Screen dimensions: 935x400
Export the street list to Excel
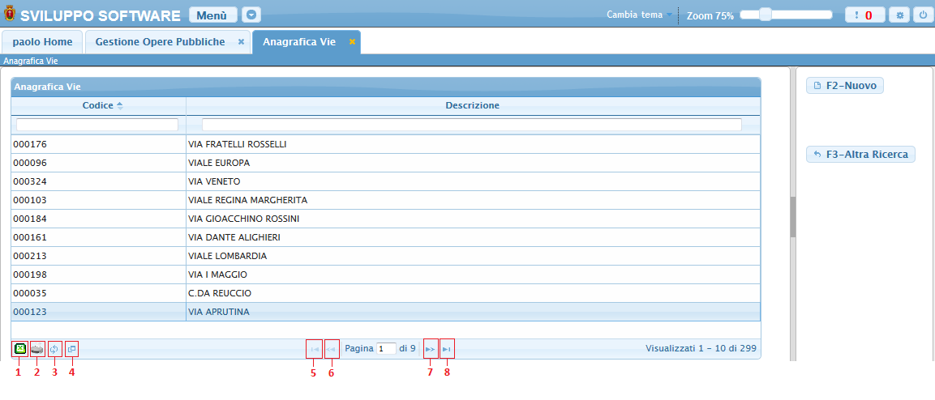click(x=19, y=349)
